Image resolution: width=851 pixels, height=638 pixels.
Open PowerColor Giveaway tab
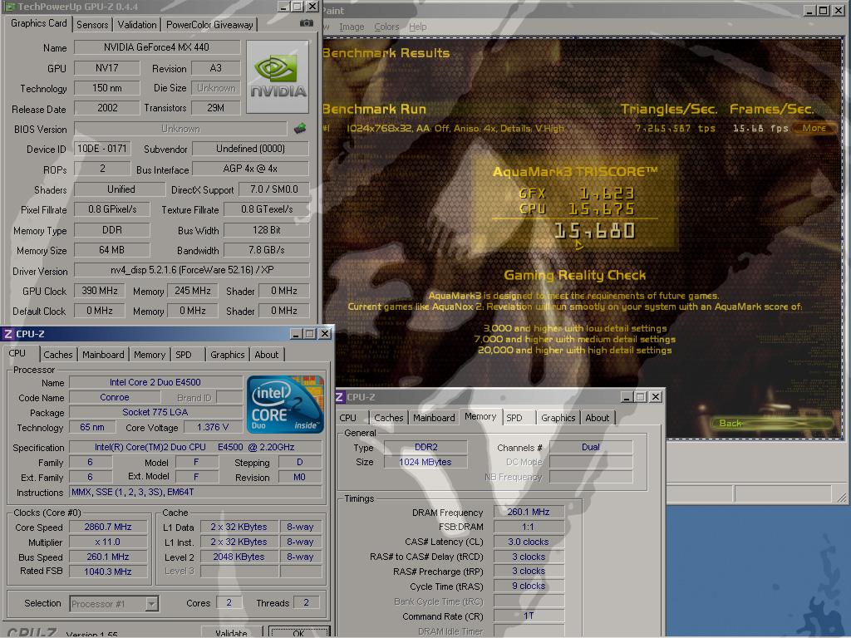pos(209,24)
